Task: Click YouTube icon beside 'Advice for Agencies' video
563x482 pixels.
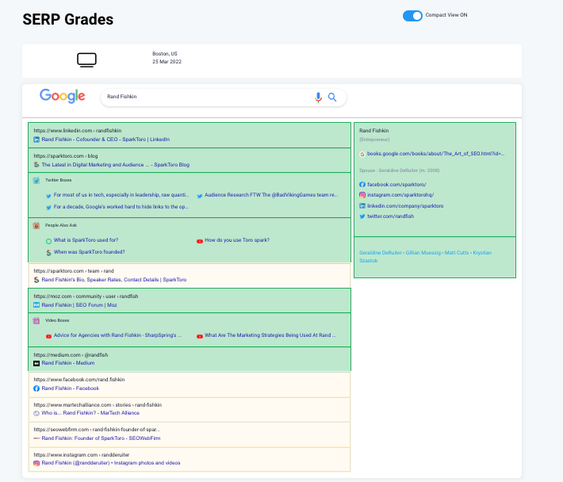Action: point(48,336)
